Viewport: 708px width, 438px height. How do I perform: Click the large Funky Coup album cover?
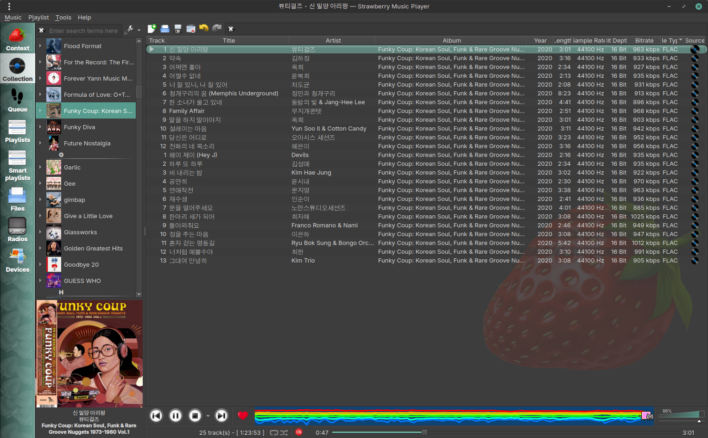click(x=89, y=354)
